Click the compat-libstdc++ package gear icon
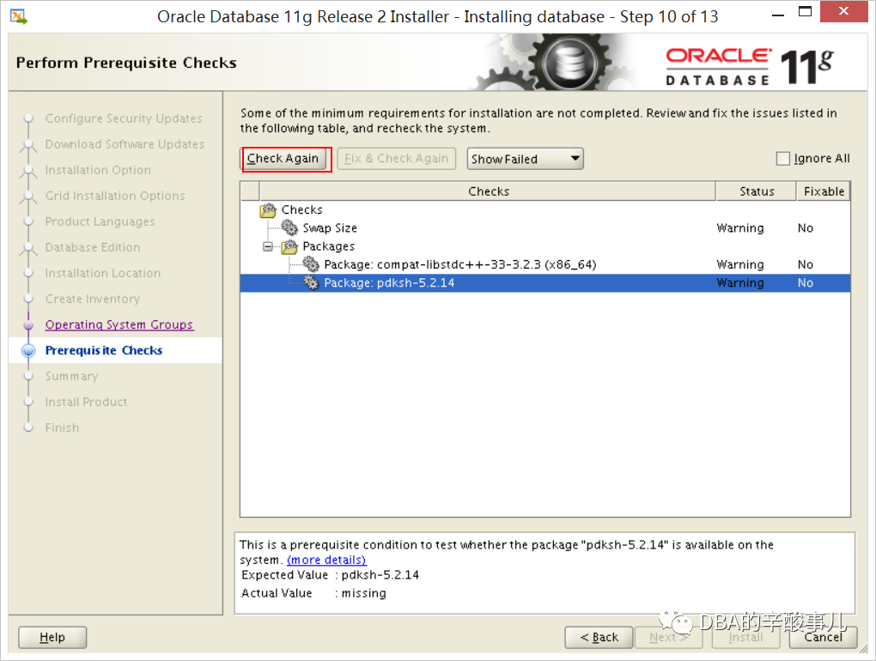The image size is (876, 661). coord(311,264)
